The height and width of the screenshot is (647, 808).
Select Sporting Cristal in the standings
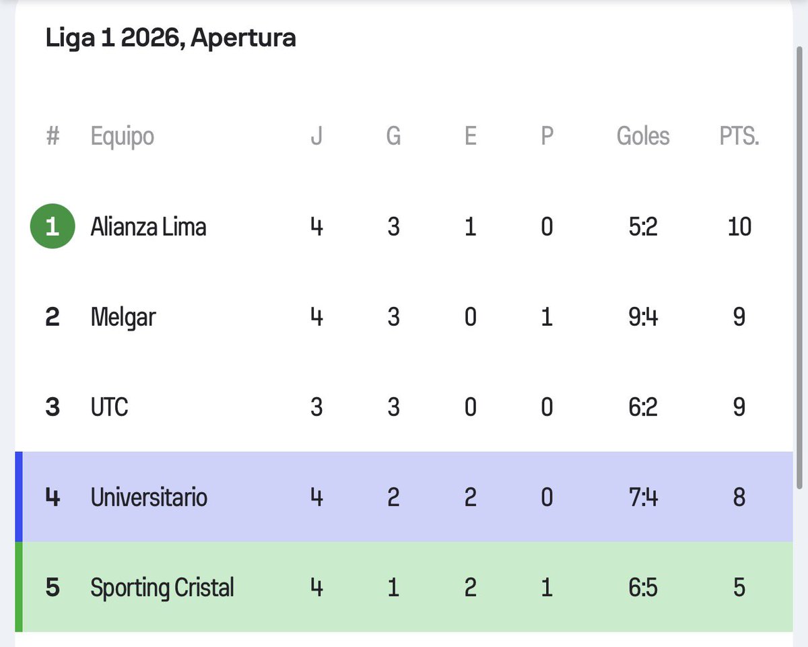tap(162, 588)
